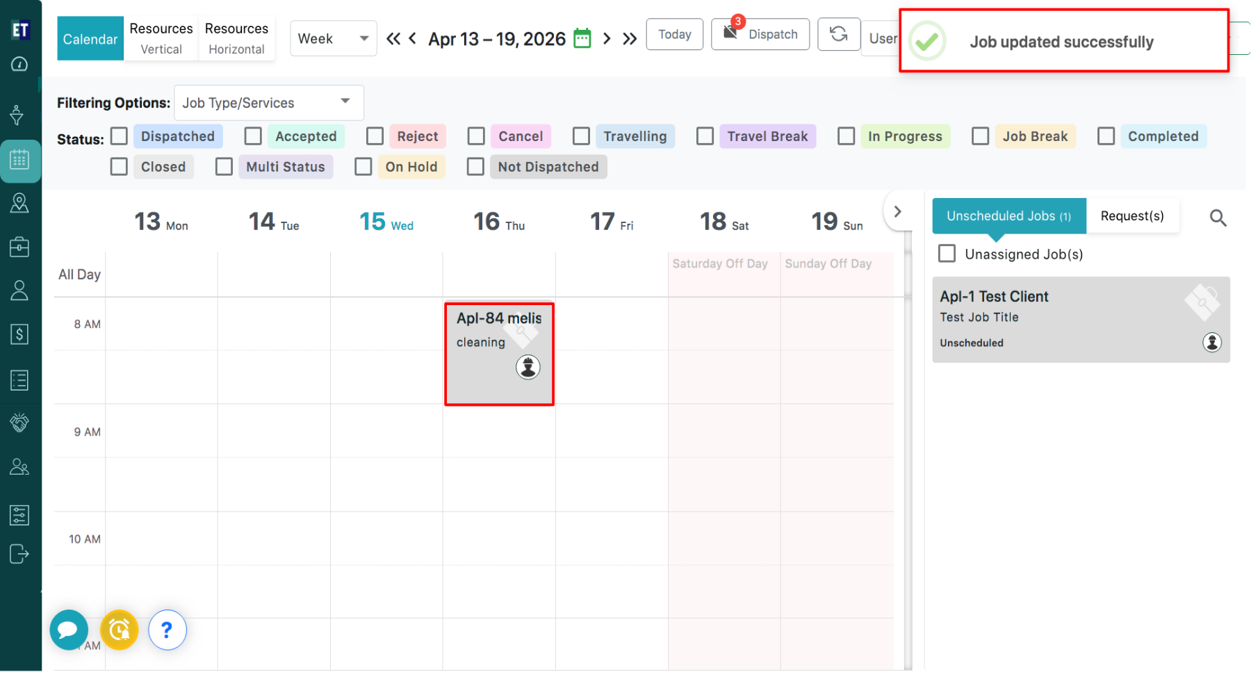Image resolution: width=1251 pixels, height=695 pixels.
Task: Open the invoice dollar icon in sidebar
Action: pos(19,334)
